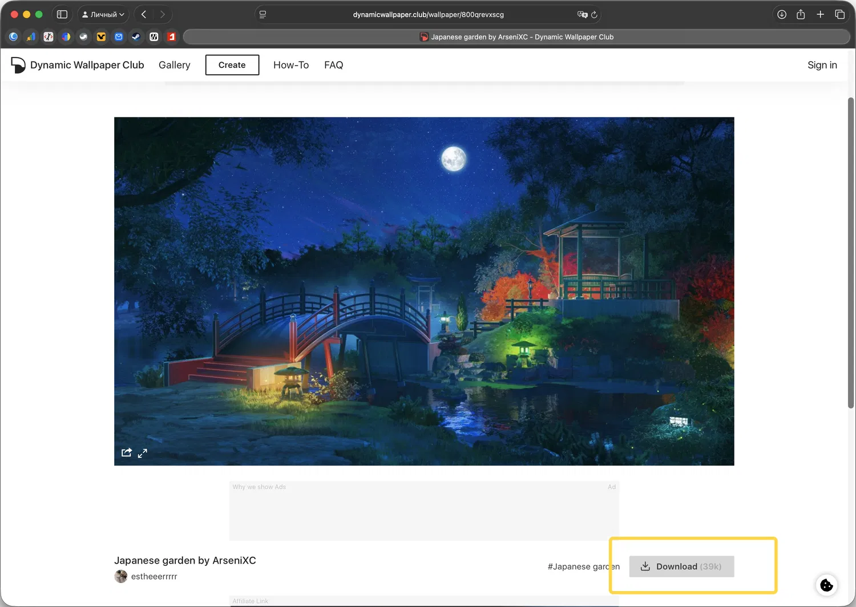This screenshot has width=856, height=607.
Task: Open the code brackets pinned tab
Action: pyautogui.click(x=49, y=37)
